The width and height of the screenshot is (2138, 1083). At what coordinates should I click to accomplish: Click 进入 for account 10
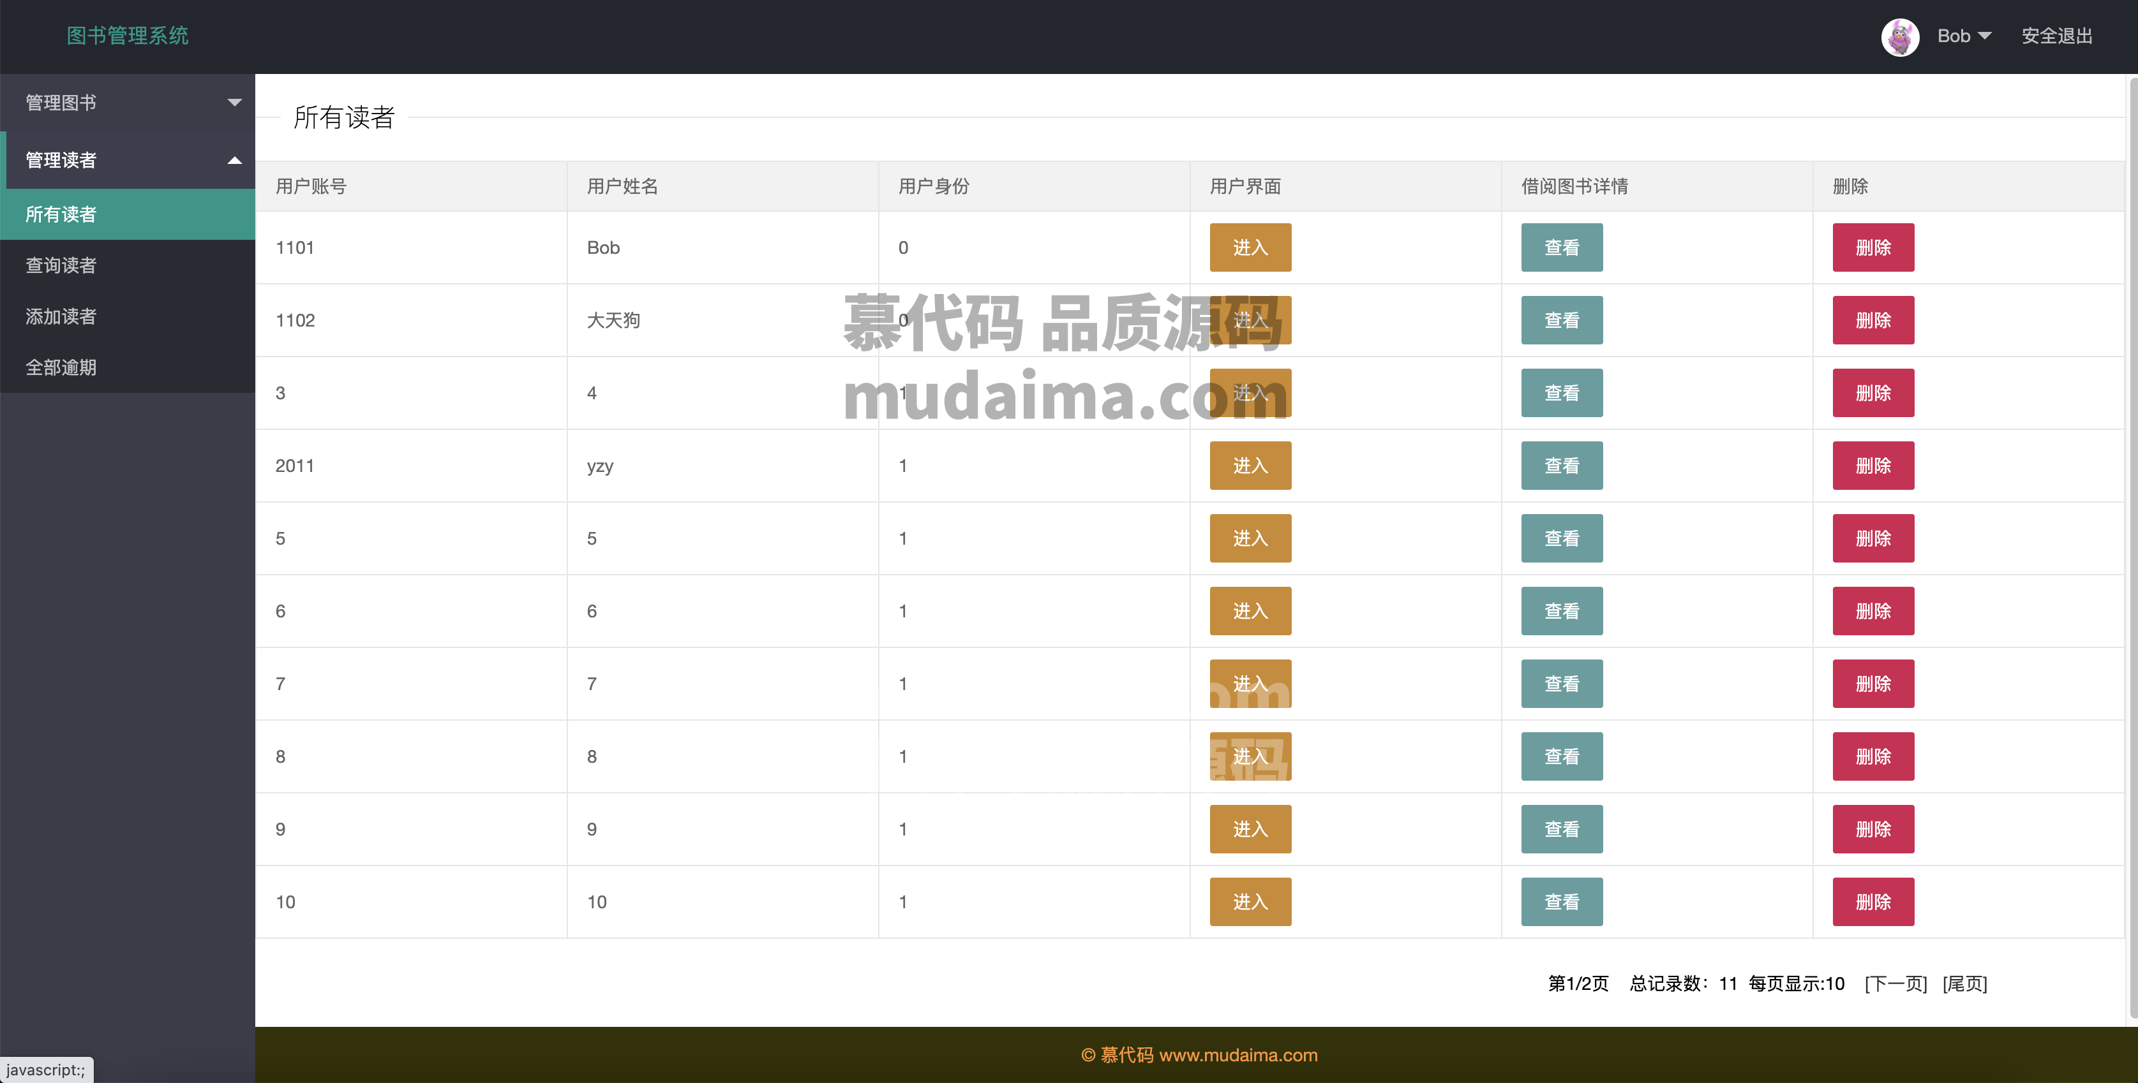coord(1250,901)
